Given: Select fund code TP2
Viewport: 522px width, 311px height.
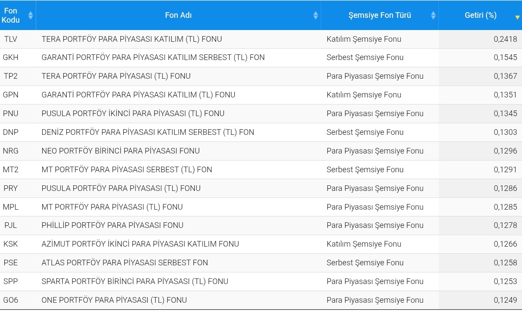Looking at the screenshot, I should tap(10, 76).
